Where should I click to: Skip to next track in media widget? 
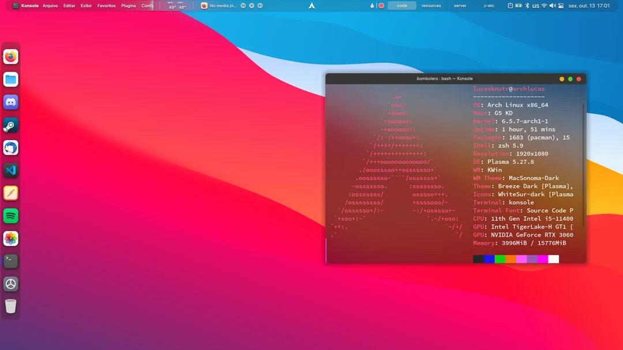260,5
